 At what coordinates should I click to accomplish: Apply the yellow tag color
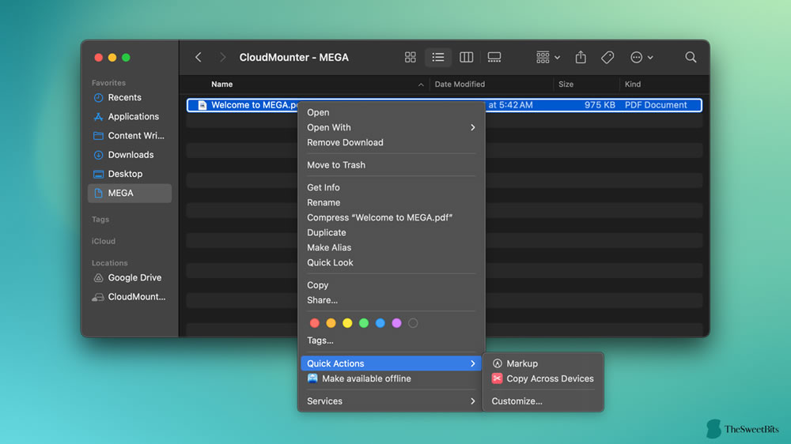click(347, 323)
